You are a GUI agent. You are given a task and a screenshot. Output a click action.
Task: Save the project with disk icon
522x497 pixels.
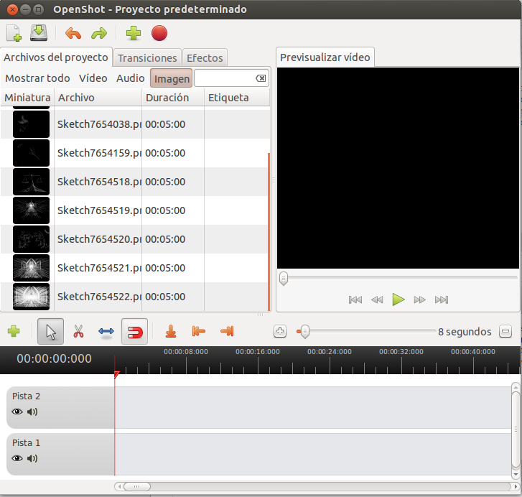point(39,33)
